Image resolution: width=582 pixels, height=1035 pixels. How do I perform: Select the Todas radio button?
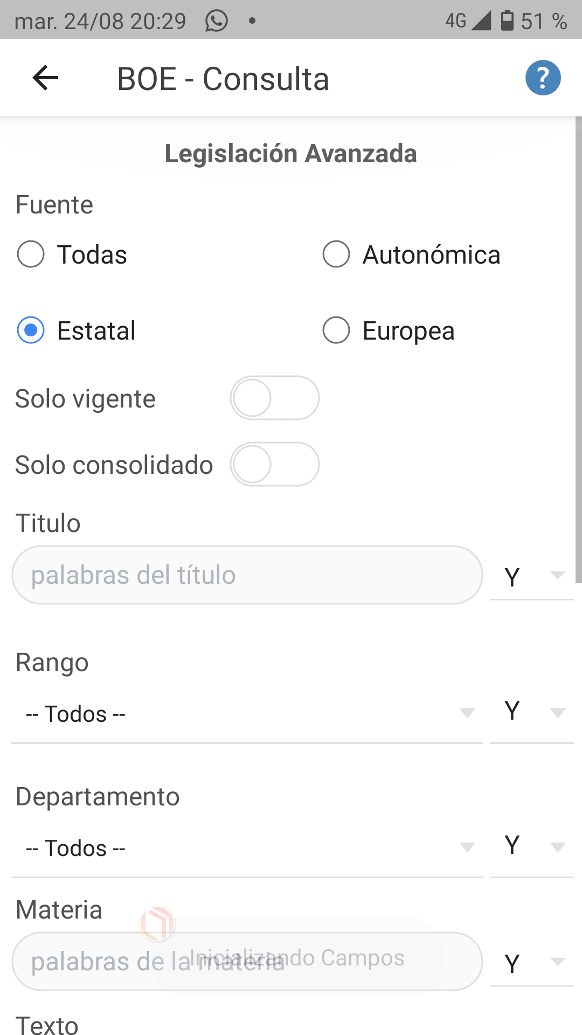tap(31, 254)
